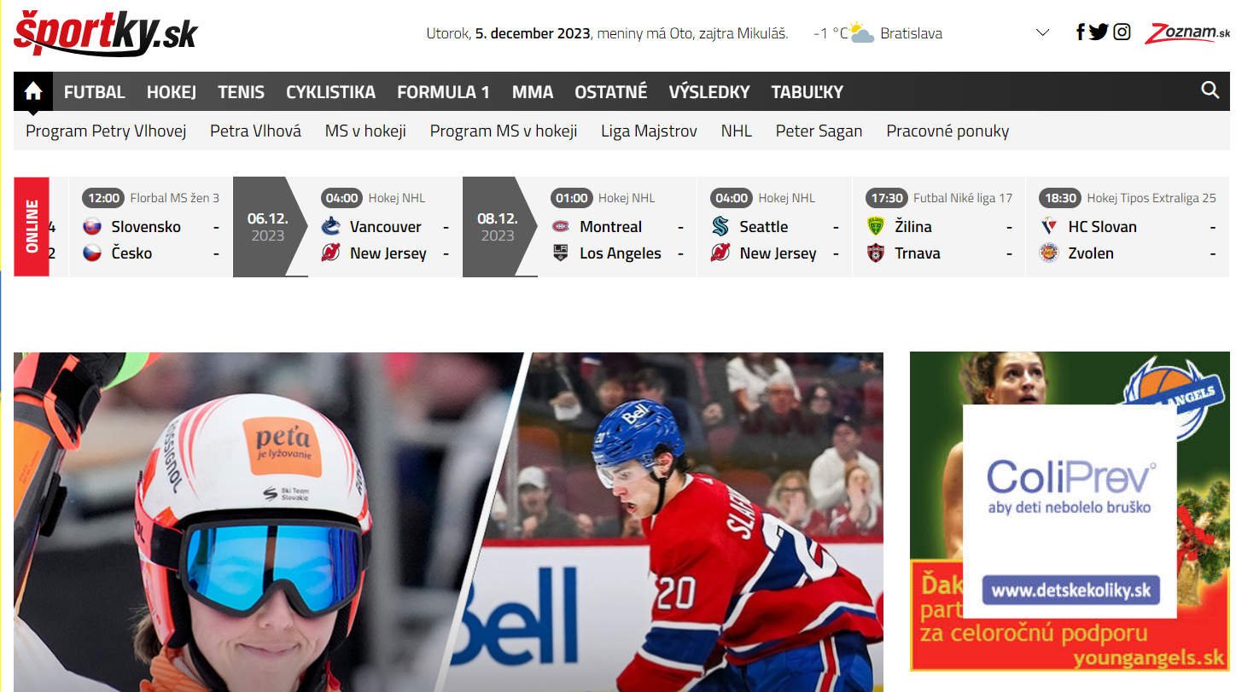Click the ColiPrev advertisement banner
The width and height of the screenshot is (1236, 692).
click(x=1070, y=510)
